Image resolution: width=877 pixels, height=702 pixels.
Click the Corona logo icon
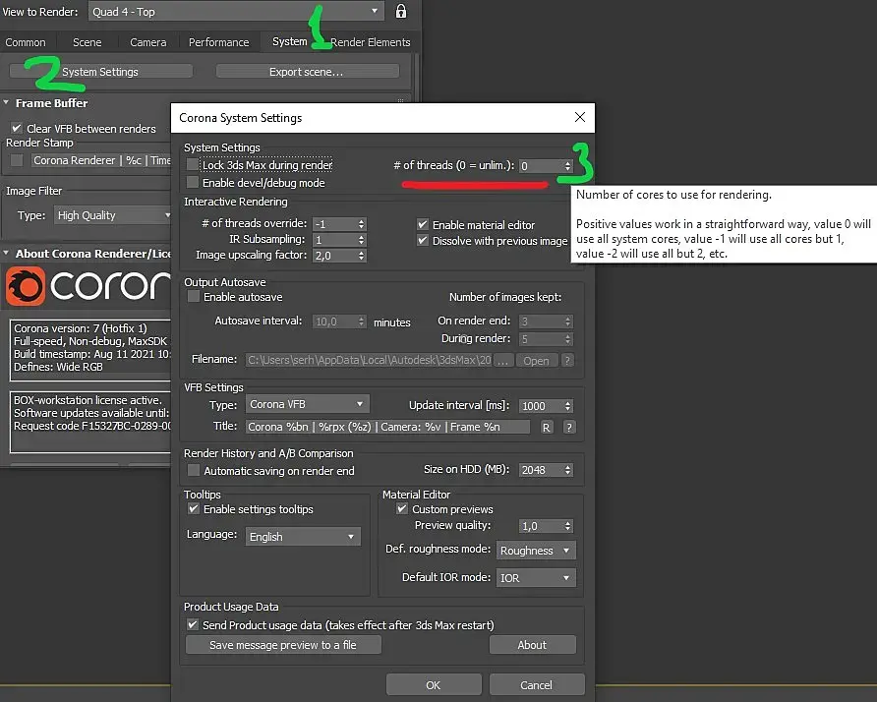tap(26, 286)
